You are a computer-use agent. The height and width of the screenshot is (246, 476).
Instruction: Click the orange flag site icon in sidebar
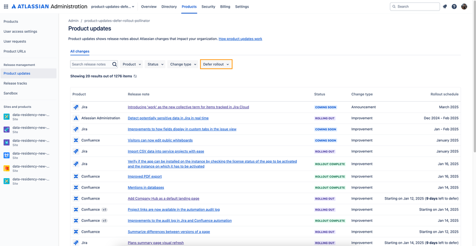coord(6,168)
